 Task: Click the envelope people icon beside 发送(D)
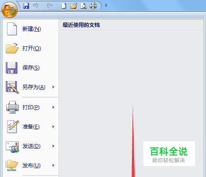[12, 147]
